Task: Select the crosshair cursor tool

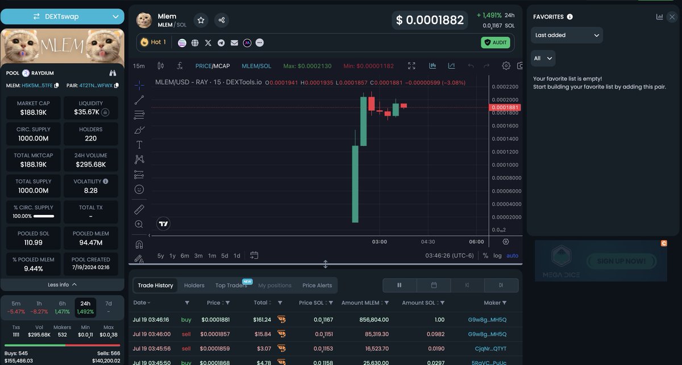Action: point(139,85)
